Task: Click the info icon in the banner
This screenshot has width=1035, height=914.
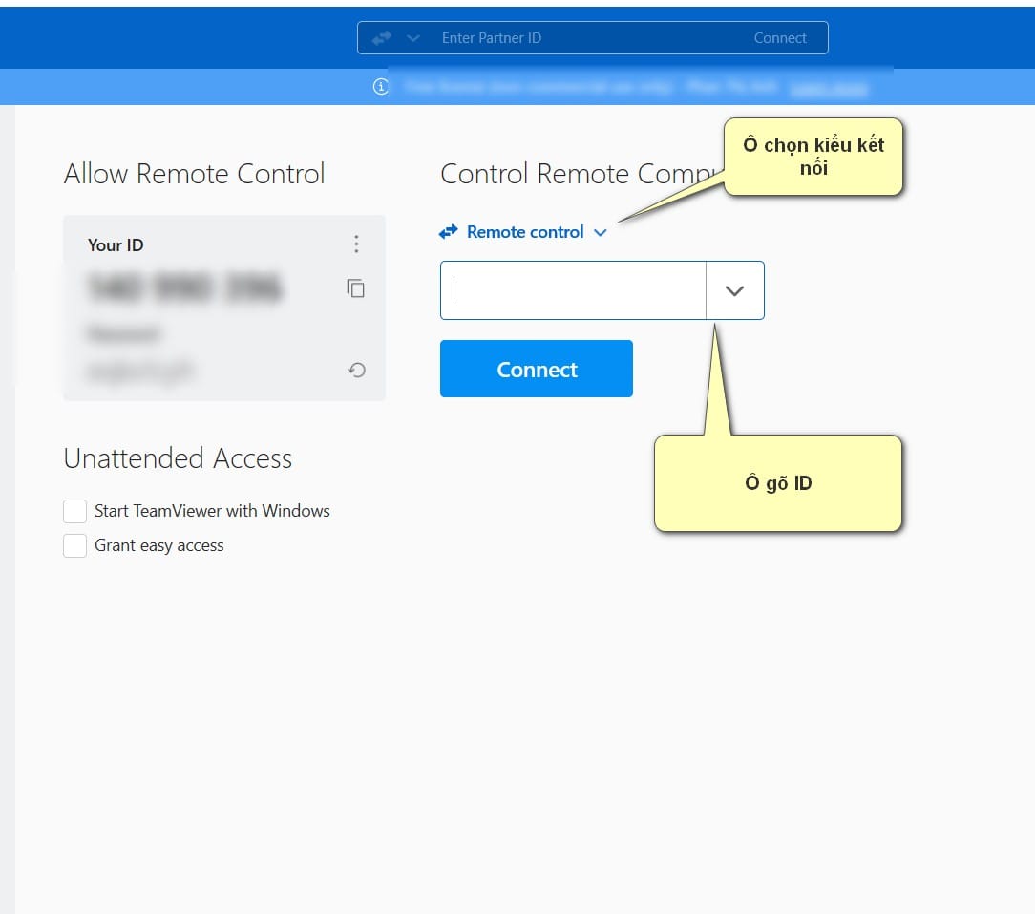Action: (381, 87)
